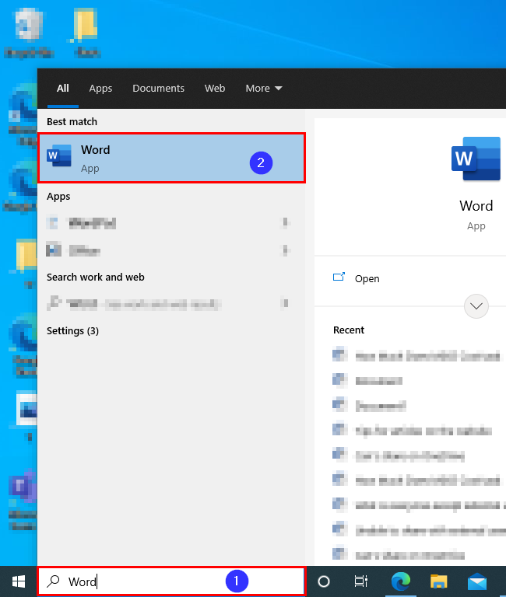Screen dimensions: 506x597
Task: Open File Explorer from the taskbar
Action: pos(439,581)
